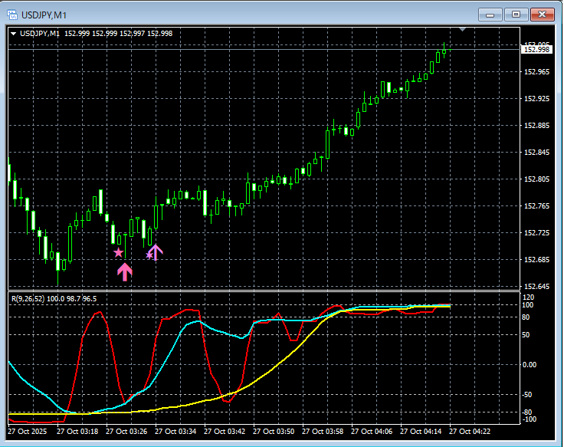Click the 27 Oct 2025 date label
Screen dimensions: 564x447
click(x=28, y=432)
